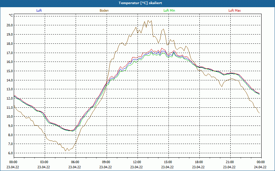Click the chart title Temperatur [°C] skaliert

pyautogui.click(x=140, y=3)
